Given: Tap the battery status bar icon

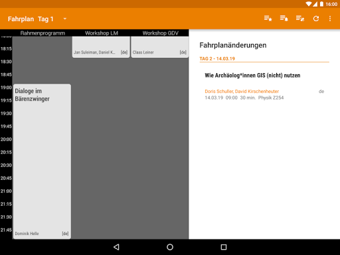Looking at the screenshot, I should coord(321,4).
